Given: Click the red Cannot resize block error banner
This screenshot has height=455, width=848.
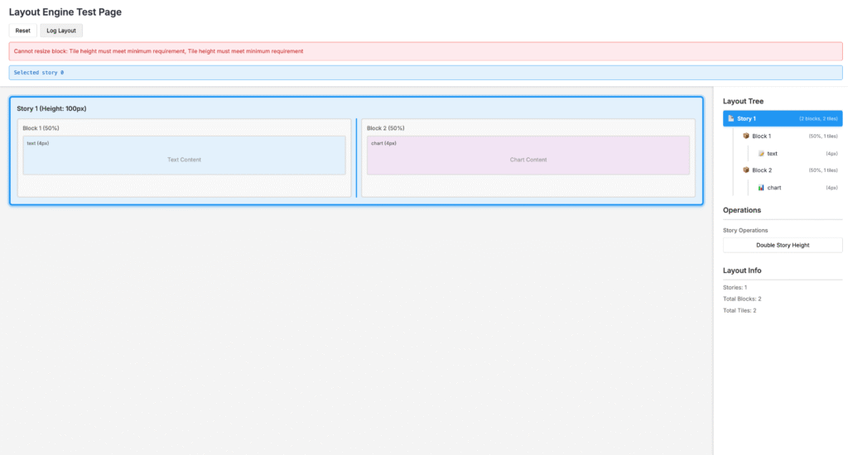Looking at the screenshot, I should (x=426, y=51).
